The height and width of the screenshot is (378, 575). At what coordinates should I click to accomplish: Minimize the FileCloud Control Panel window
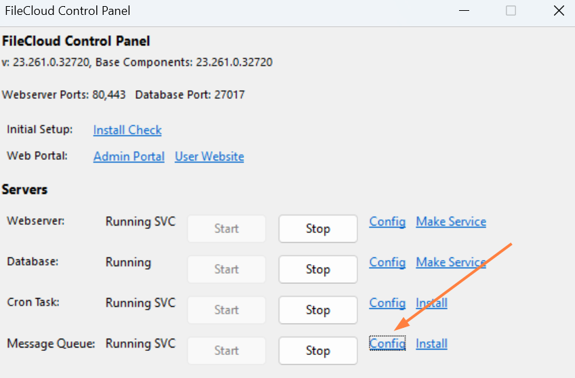[x=464, y=11]
